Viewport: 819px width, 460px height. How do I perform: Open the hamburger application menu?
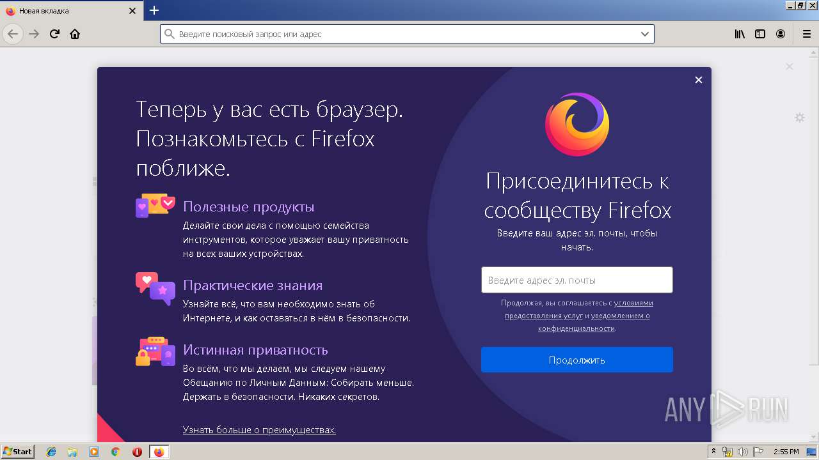click(806, 34)
